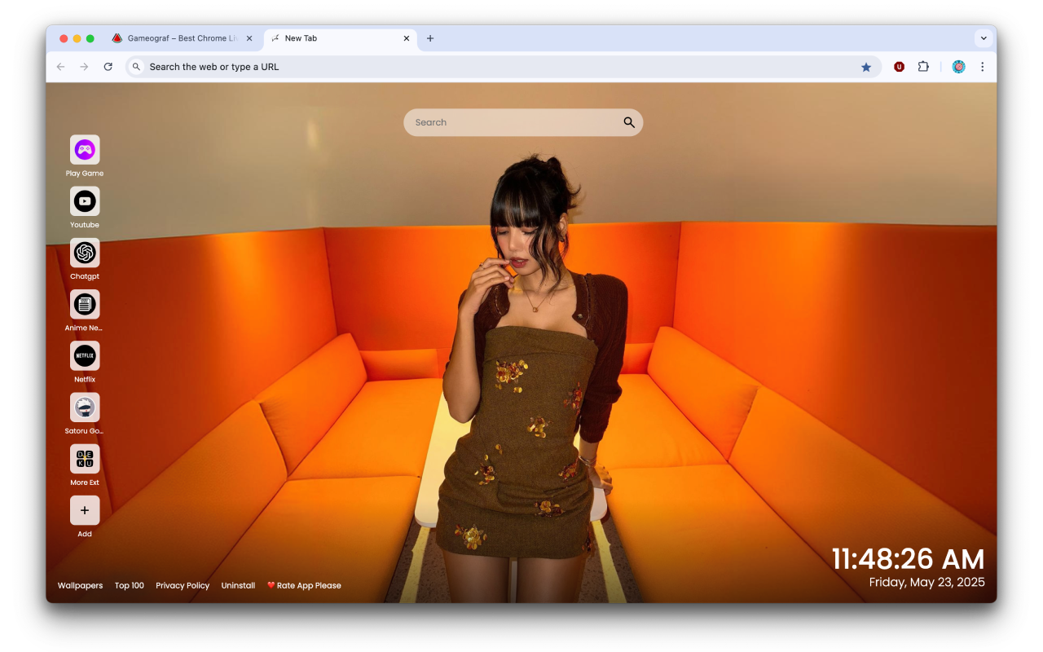Click the Friday, May 23, 2025 date
Image resolution: width=1043 pixels, height=652 pixels.
[927, 582]
